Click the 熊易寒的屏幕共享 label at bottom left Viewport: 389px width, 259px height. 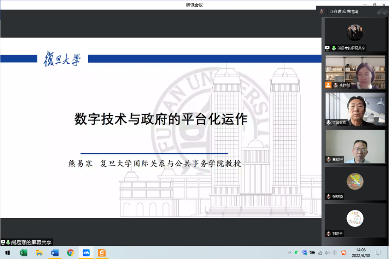pyautogui.click(x=31, y=242)
